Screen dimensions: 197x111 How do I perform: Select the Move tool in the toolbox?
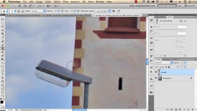coord(2,19)
